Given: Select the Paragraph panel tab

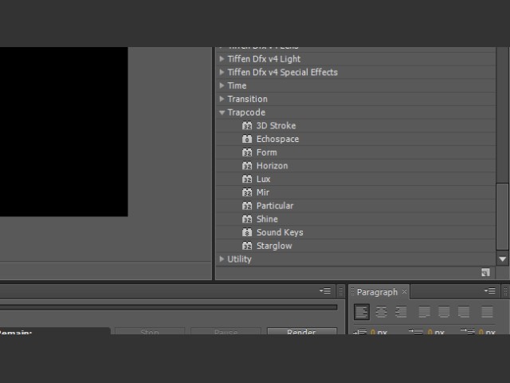Looking at the screenshot, I should point(377,292).
